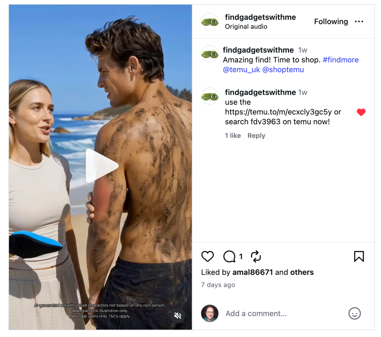Open avatar beside the temu link comment
The width and height of the screenshot is (381, 337).
pos(210,96)
